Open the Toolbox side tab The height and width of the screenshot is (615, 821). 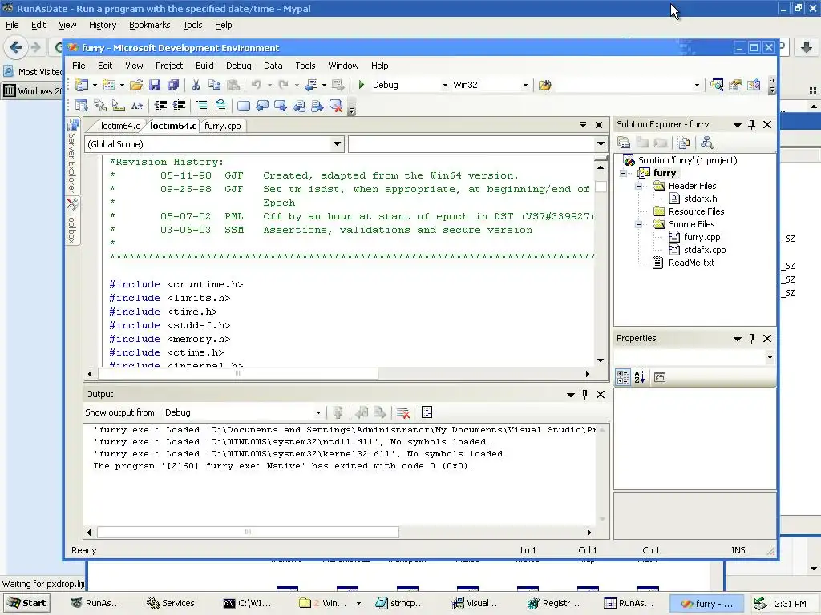(x=72, y=221)
